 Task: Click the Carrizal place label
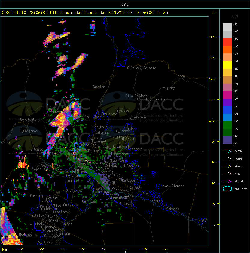(x=89, y=201)
